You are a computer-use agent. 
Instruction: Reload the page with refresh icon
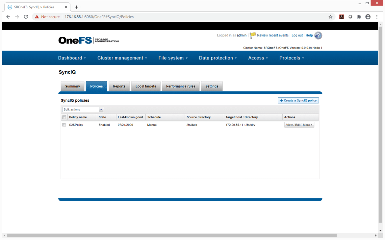[26, 17]
